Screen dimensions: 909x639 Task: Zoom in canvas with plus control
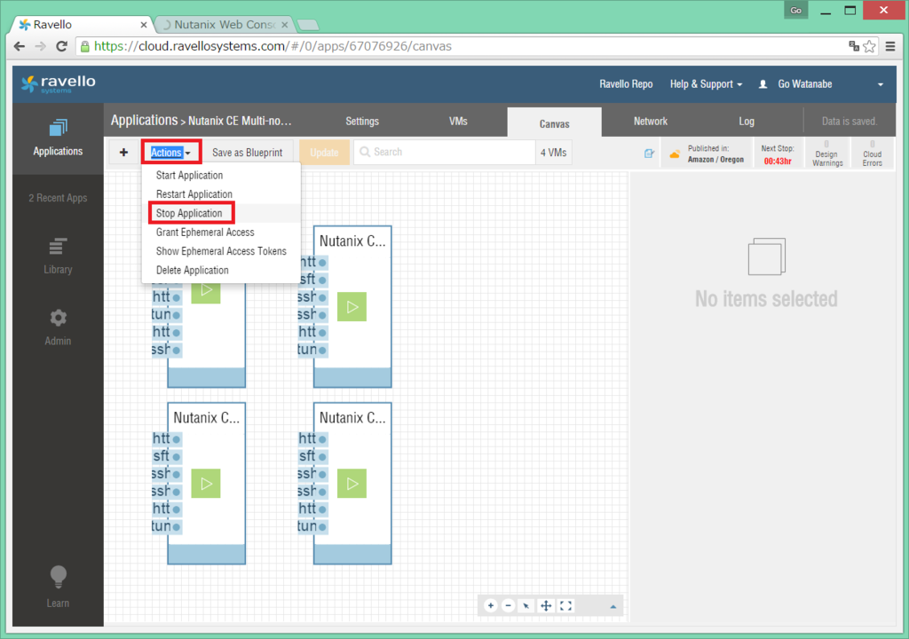pyautogui.click(x=490, y=606)
